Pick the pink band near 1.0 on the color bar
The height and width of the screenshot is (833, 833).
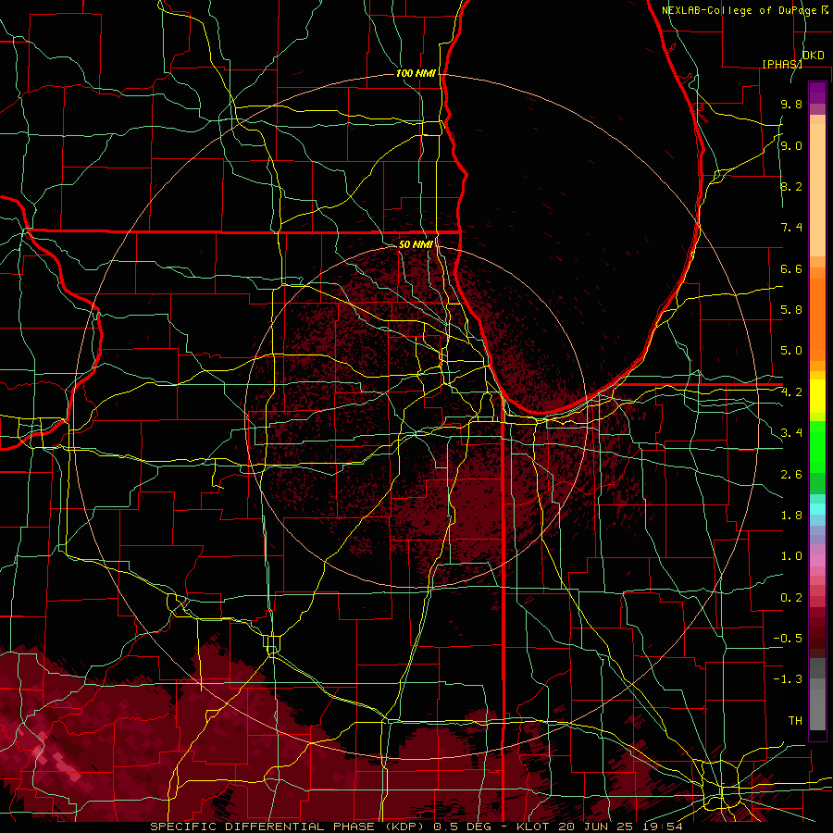click(817, 561)
